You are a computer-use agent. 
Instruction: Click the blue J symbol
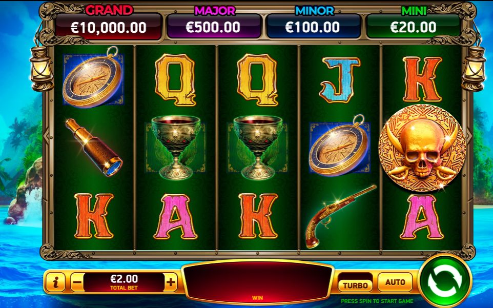point(340,80)
